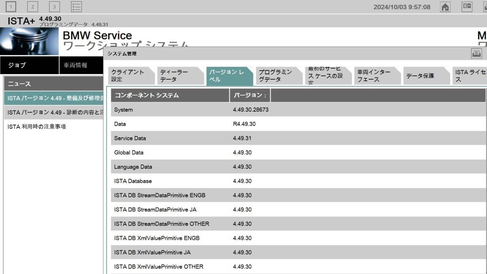Click the top-right icon beside split-view
Image resolution: width=487 pixels, height=274 pixels.
pyautogui.click(x=485, y=6)
